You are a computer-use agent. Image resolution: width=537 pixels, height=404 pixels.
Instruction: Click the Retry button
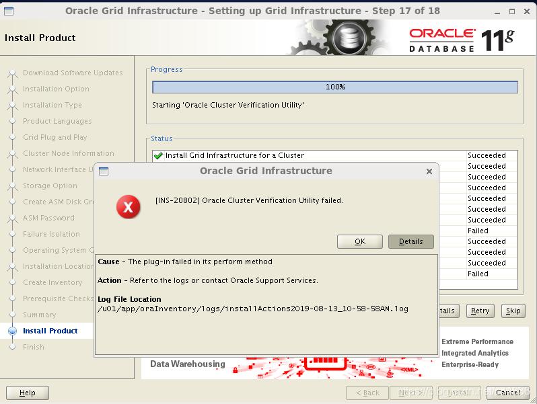pyautogui.click(x=480, y=311)
